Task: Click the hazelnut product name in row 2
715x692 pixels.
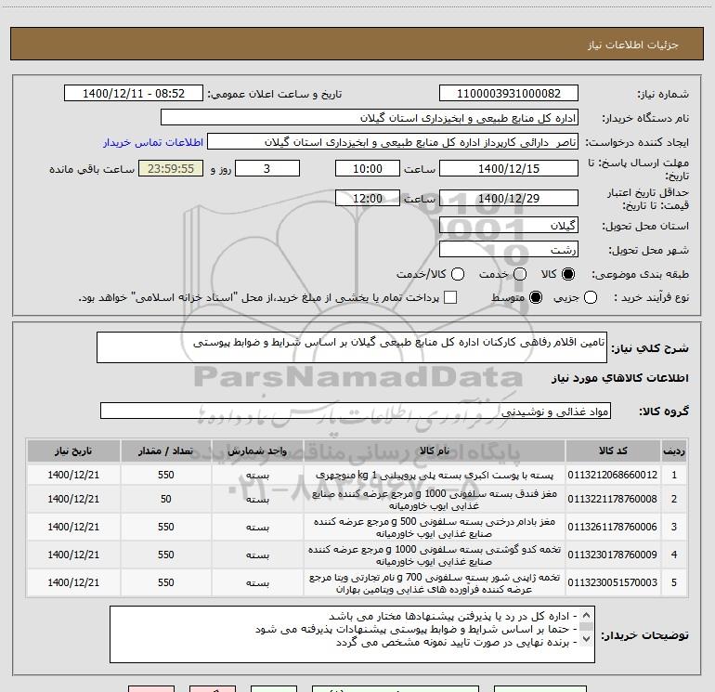Action: point(435,499)
